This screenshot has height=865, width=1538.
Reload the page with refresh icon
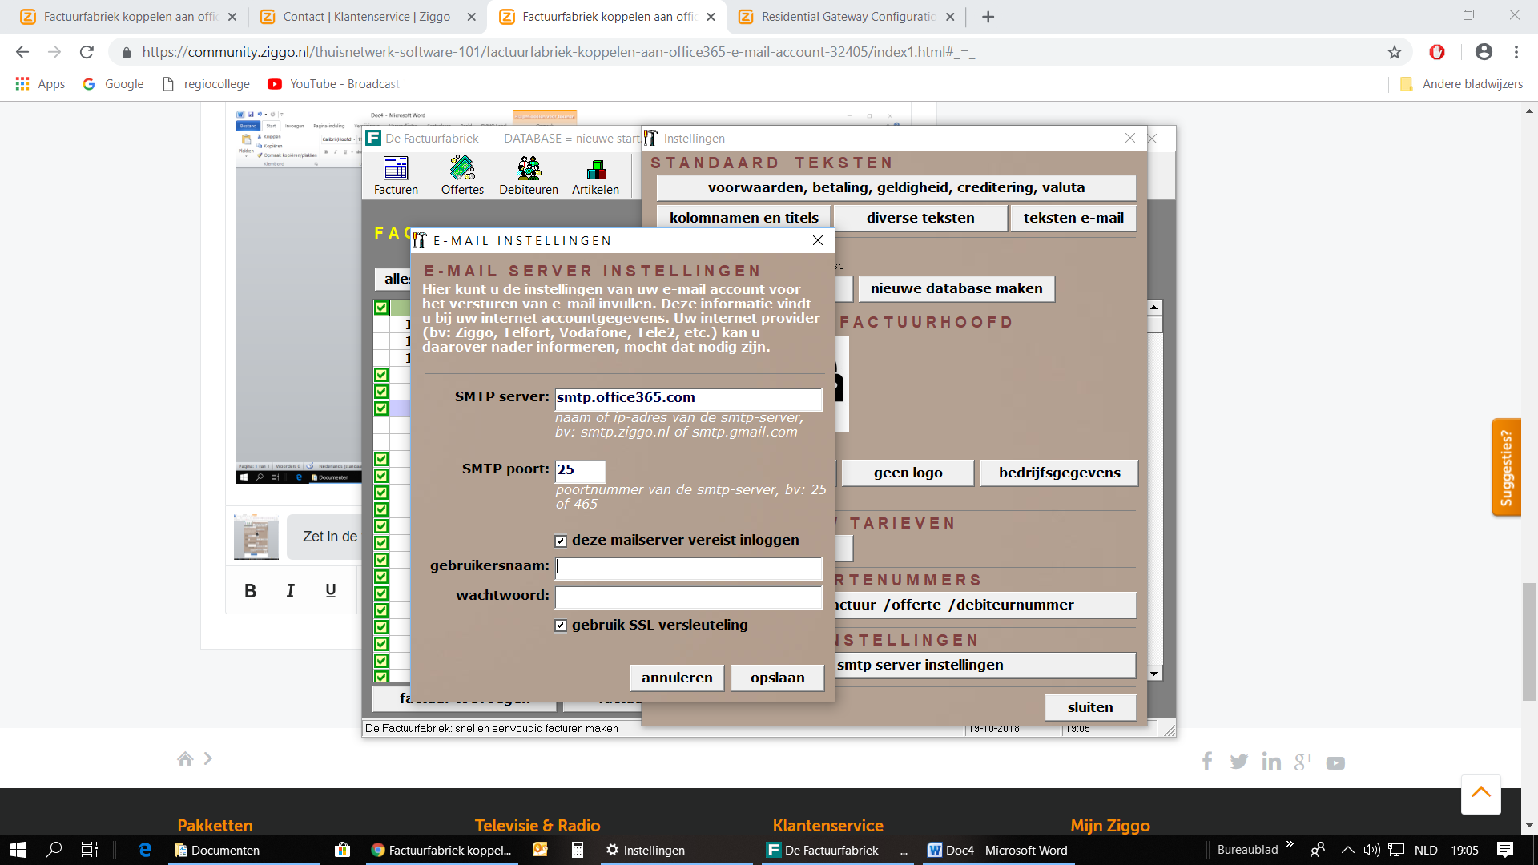point(87,52)
